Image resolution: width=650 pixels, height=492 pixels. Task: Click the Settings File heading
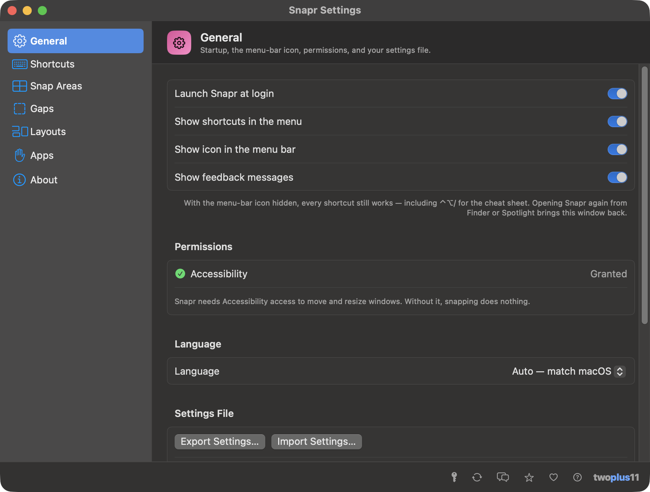tap(204, 414)
